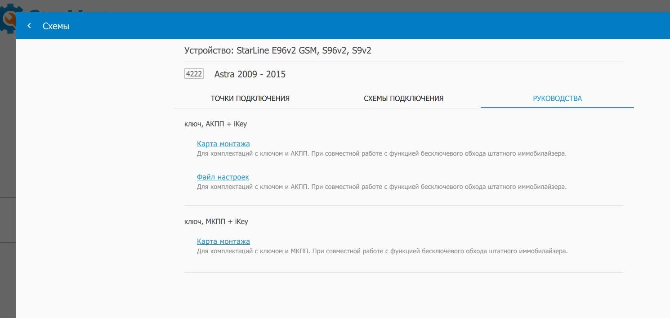
Task: Click the 4222 code badge
Action: (194, 74)
